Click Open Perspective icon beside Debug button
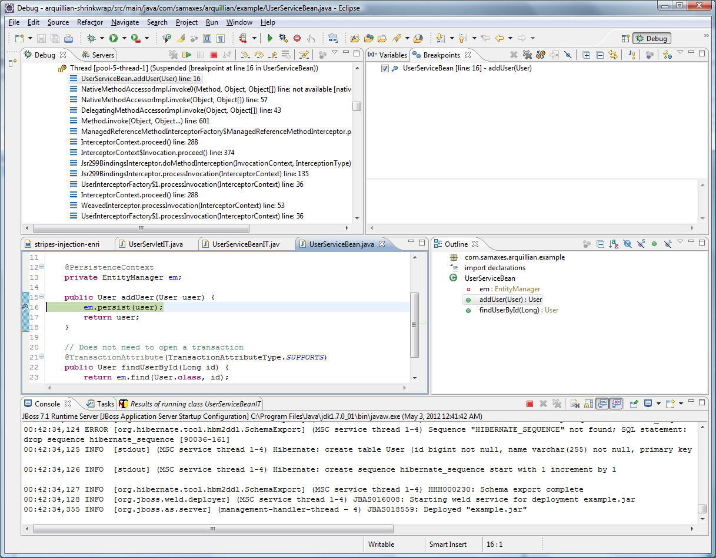This screenshot has height=558, width=716. 625,38
